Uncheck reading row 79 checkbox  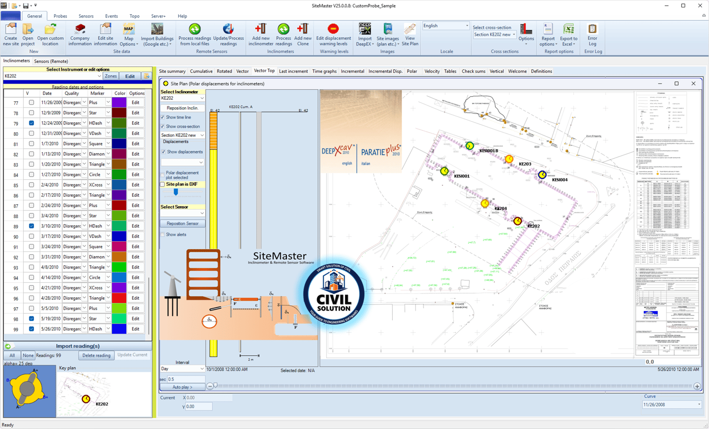31,123
